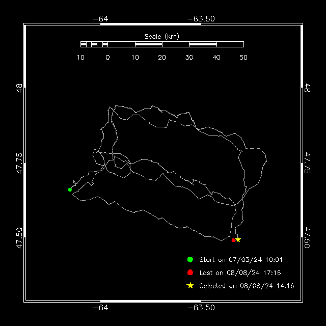Click the green start point marker on track
326x326 pixels.
click(70, 189)
